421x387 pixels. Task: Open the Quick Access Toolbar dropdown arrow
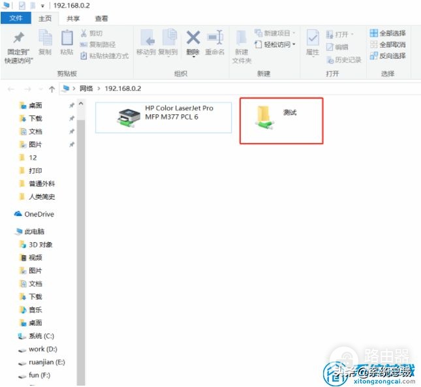(x=42, y=6)
